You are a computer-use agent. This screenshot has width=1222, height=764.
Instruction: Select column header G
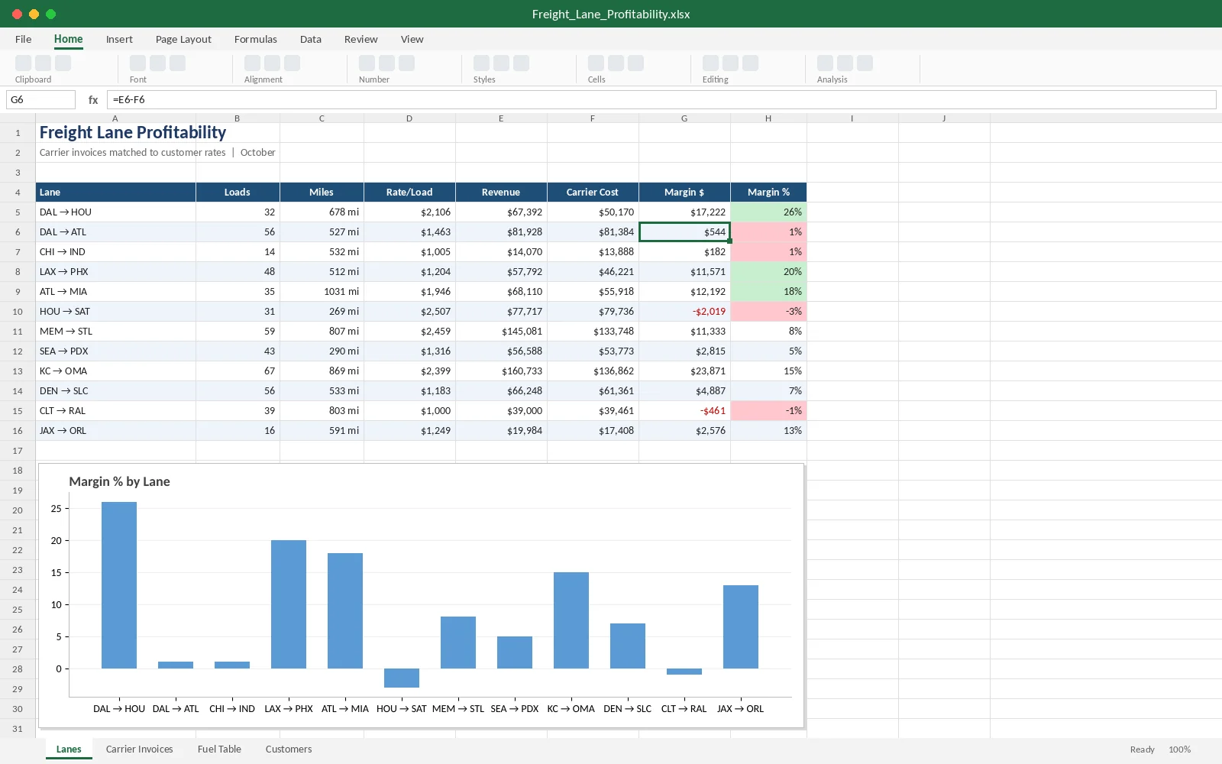(684, 118)
